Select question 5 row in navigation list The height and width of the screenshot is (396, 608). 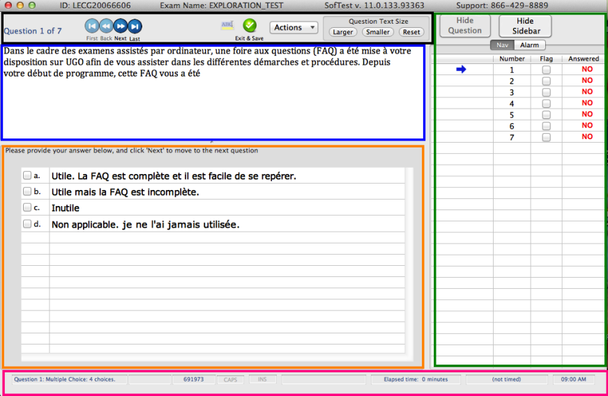point(519,115)
